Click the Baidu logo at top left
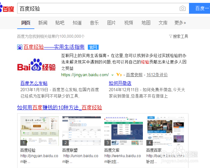The image size is (210, 168). (7, 8)
